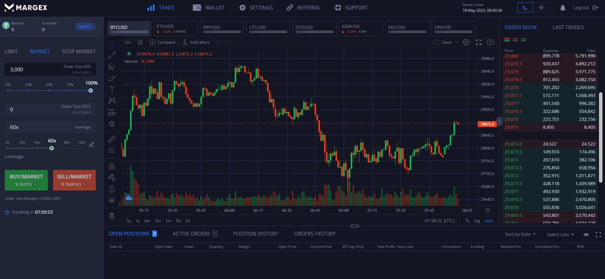Switch to light theme with sun button
Image resolution: width=605 pixels, height=279 pixels.
541,8
